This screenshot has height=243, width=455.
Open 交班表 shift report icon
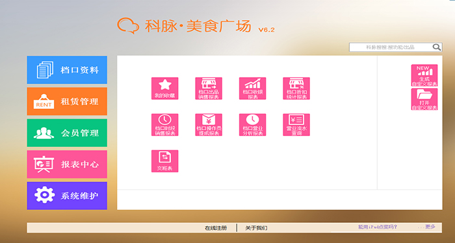click(165, 161)
